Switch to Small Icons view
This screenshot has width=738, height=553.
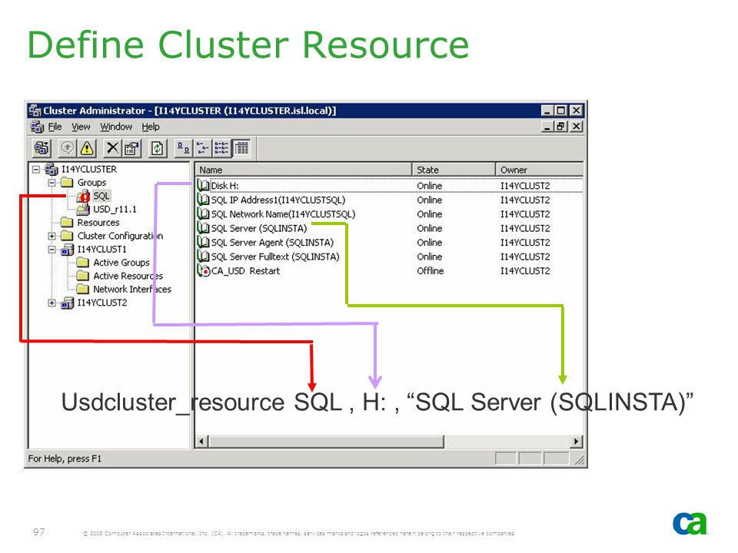(x=202, y=148)
